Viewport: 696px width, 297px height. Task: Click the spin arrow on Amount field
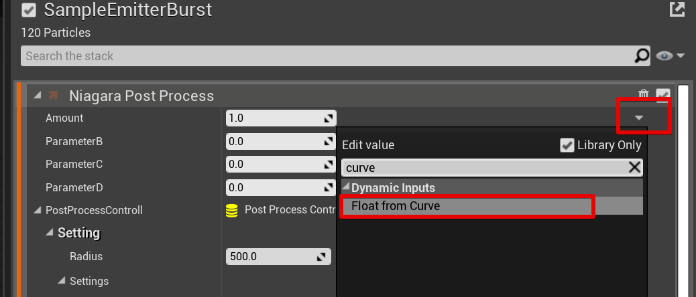click(329, 118)
